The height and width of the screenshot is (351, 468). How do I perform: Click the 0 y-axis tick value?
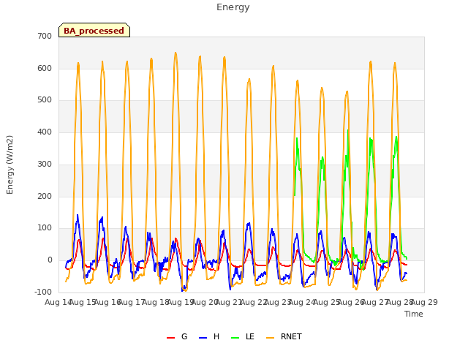click(x=50, y=260)
